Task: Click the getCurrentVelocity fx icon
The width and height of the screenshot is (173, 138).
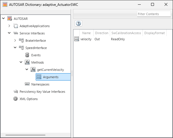Action: [33, 69]
